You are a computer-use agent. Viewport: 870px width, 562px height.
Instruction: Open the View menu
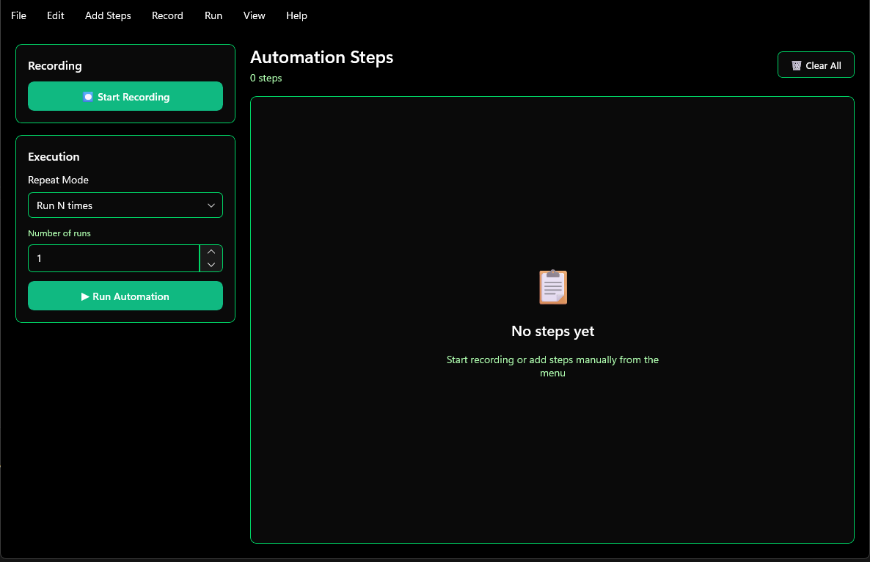255,15
